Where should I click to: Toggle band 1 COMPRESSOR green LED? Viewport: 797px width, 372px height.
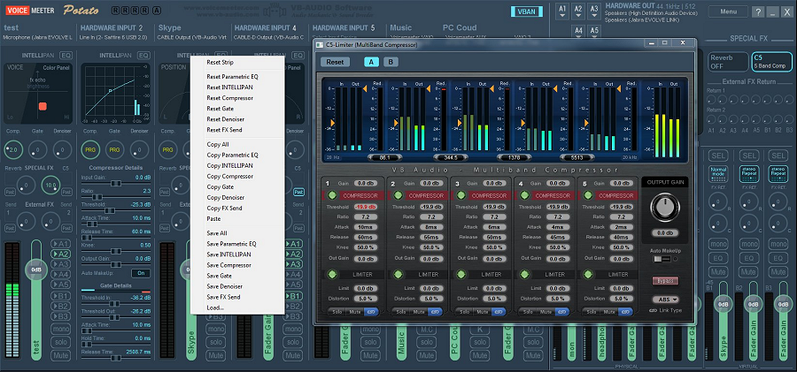click(332, 195)
